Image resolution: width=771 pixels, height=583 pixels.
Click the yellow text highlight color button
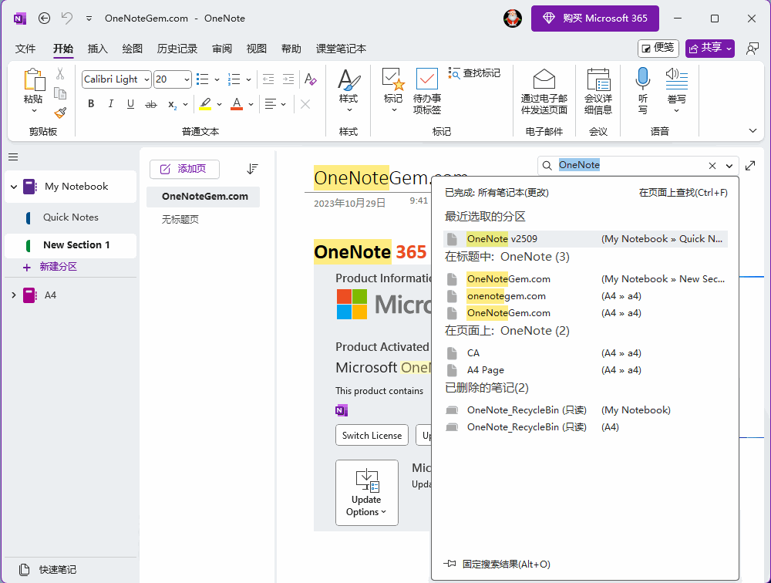(204, 104)
